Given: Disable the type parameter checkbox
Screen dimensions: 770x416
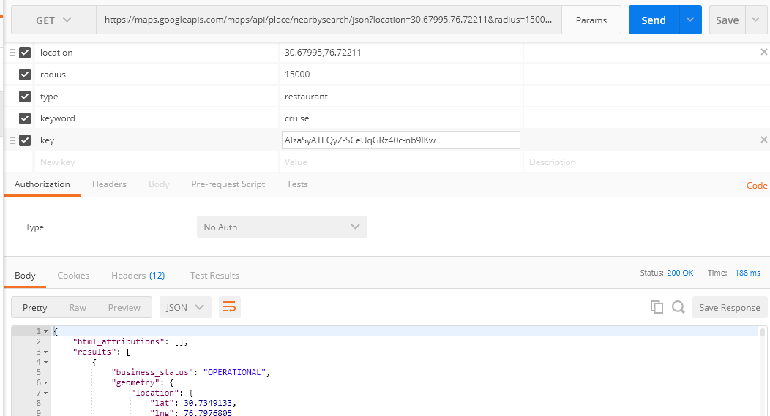Looking at the screenshot, I should 25,97.
